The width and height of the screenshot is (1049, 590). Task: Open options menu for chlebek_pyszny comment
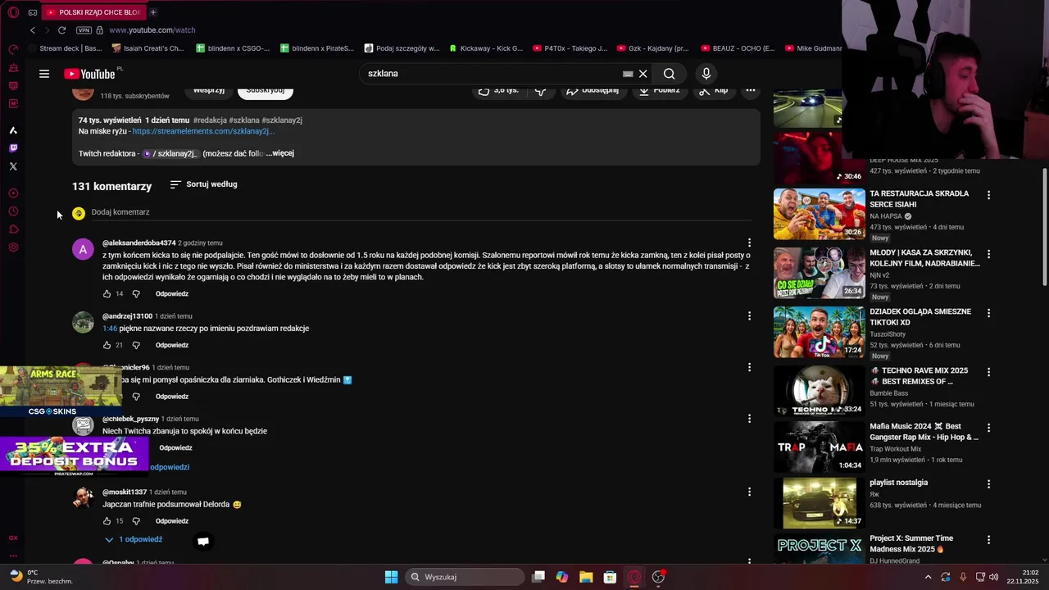pyautogui.click(x=749, y=419)
